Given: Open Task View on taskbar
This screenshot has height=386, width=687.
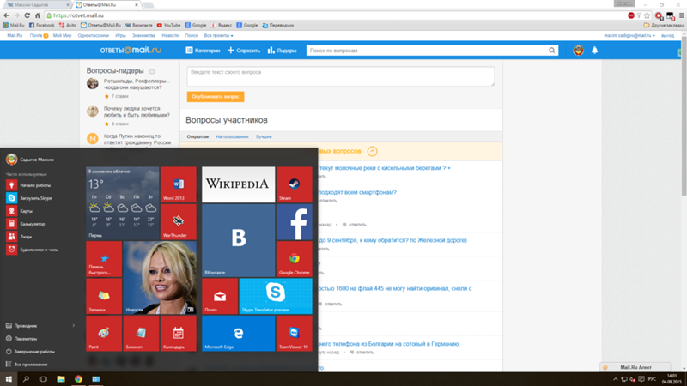Looking at the screenshot, I should pyautogui.click(x=43, y=379).
